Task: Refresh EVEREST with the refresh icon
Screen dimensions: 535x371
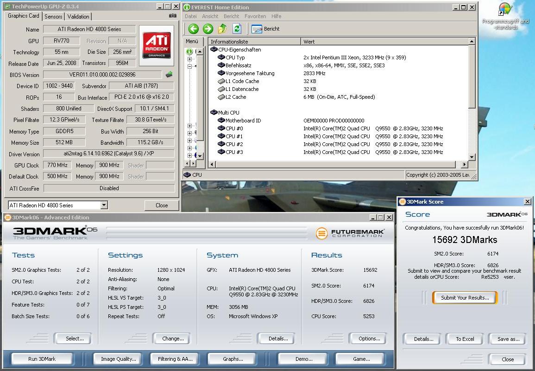Action: tap(237, 29)
